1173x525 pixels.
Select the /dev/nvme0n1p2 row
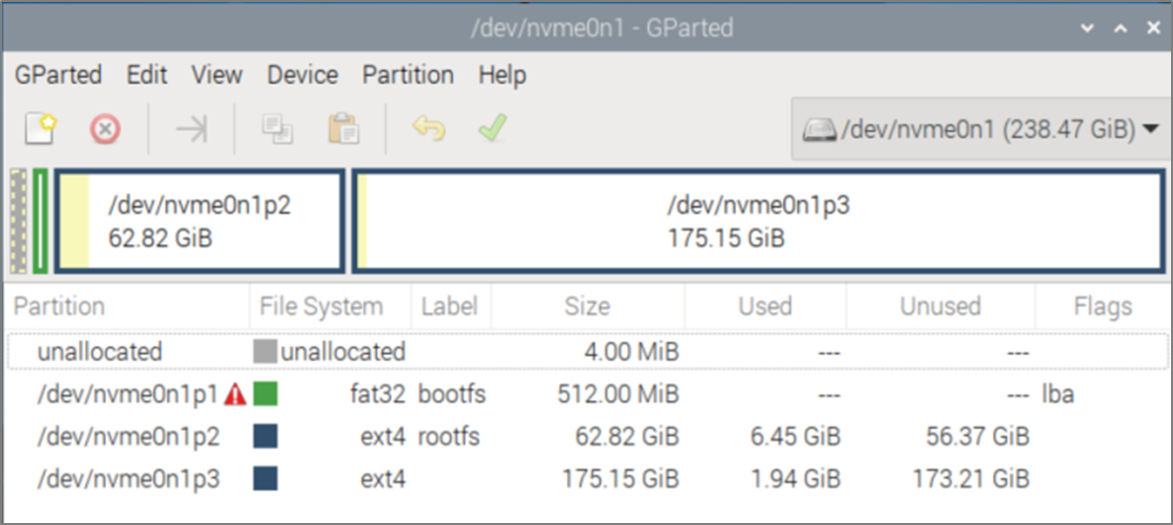(587, 436)
